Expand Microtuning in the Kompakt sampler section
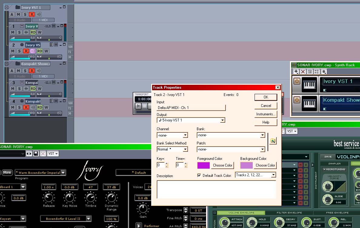 (334, 169)
